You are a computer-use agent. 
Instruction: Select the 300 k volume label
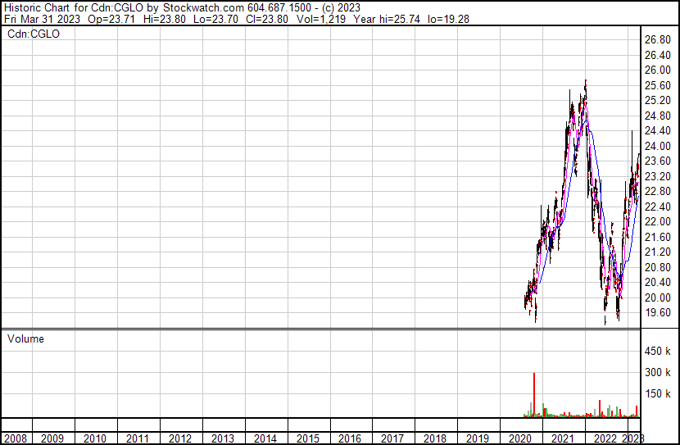pyautogui.click(x=658, y=373)
